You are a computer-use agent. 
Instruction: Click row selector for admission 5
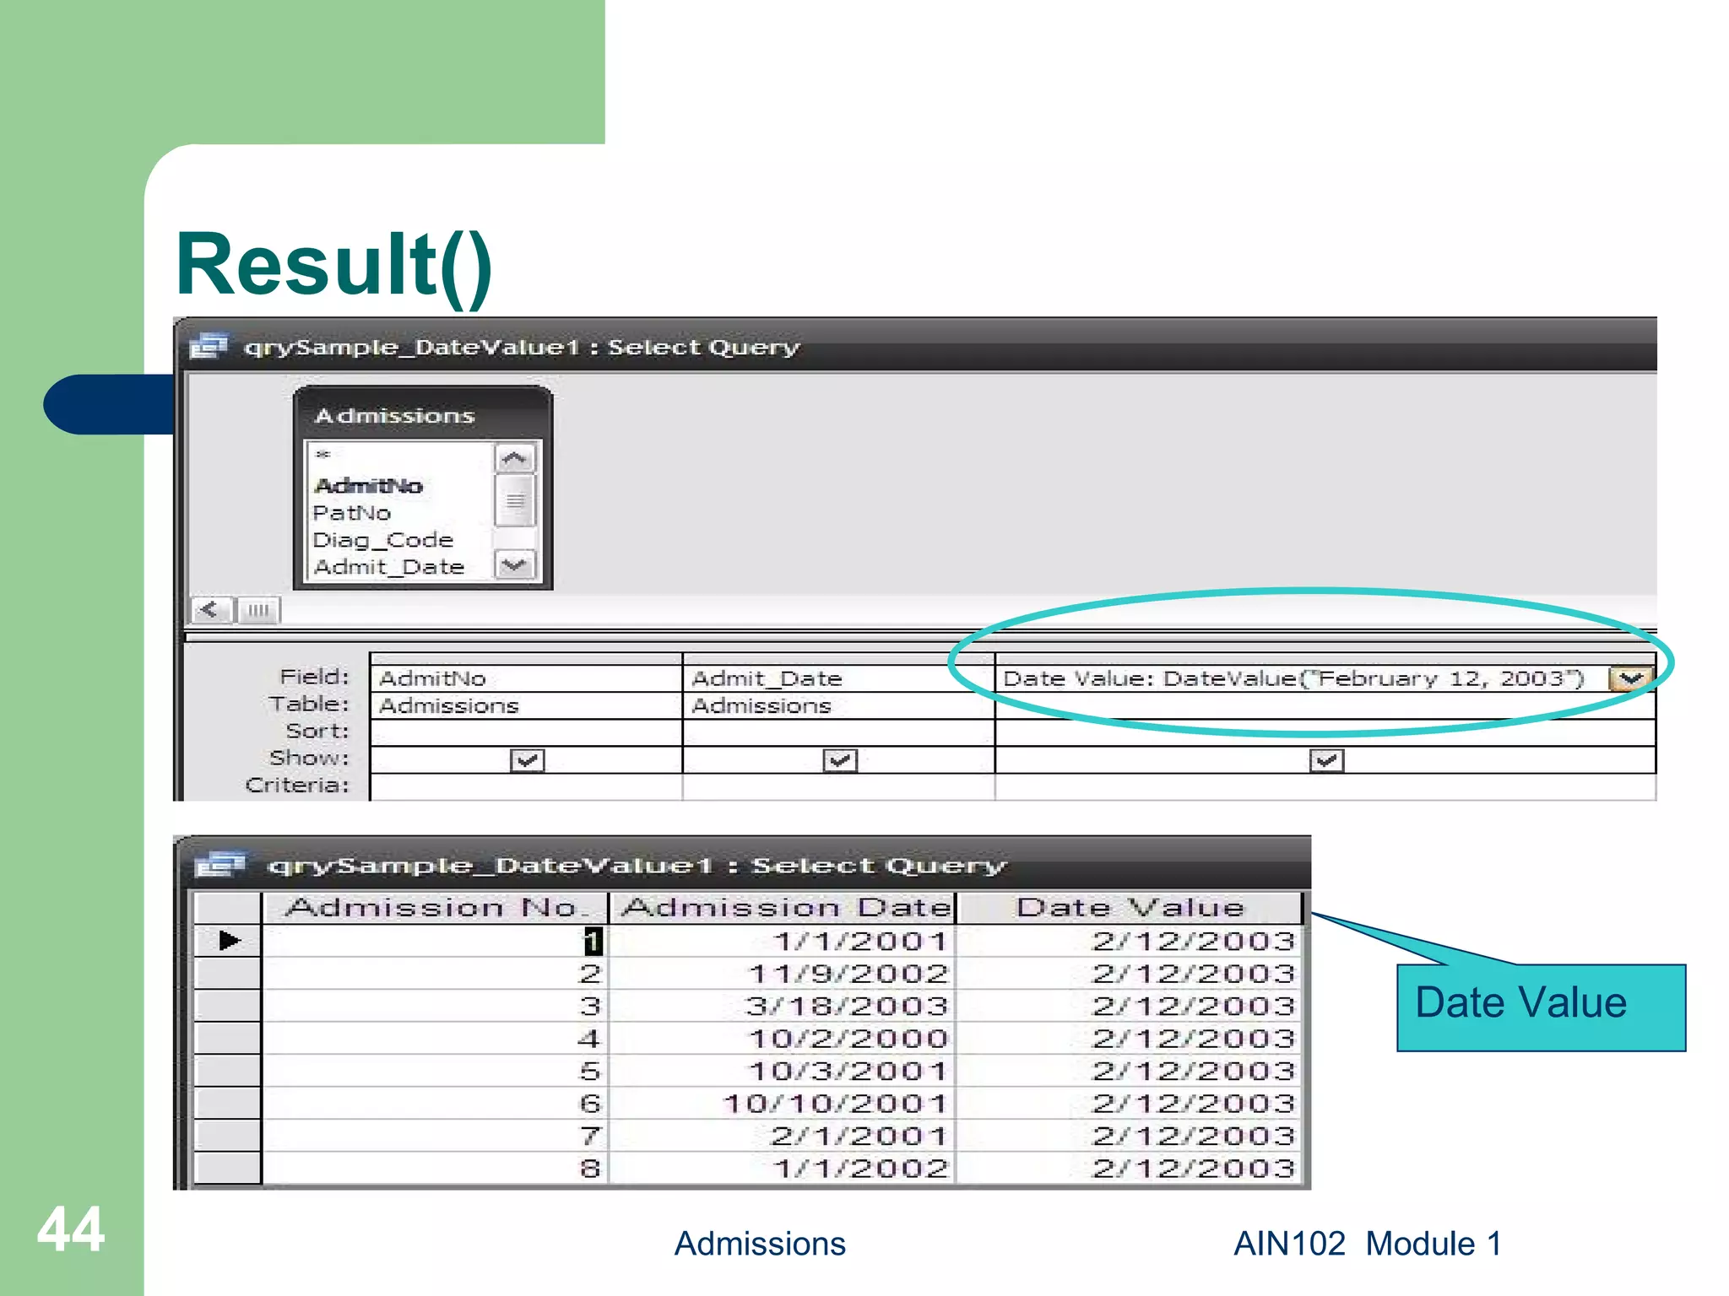tap(228, 1071)
